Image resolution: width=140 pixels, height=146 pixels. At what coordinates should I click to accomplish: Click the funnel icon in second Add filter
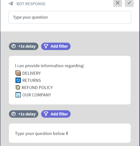click(x=46, y=114)
